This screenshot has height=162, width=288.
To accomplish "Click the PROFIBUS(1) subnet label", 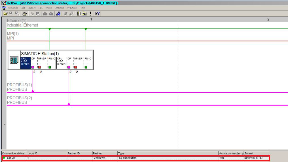I will [20, 85].
